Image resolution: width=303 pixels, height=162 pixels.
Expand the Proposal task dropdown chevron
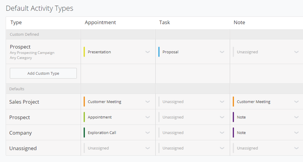click(x=222, y=52)
